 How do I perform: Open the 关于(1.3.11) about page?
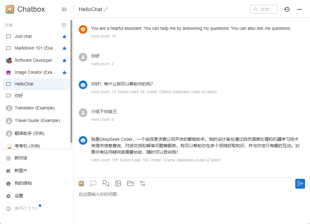[36, 209]
